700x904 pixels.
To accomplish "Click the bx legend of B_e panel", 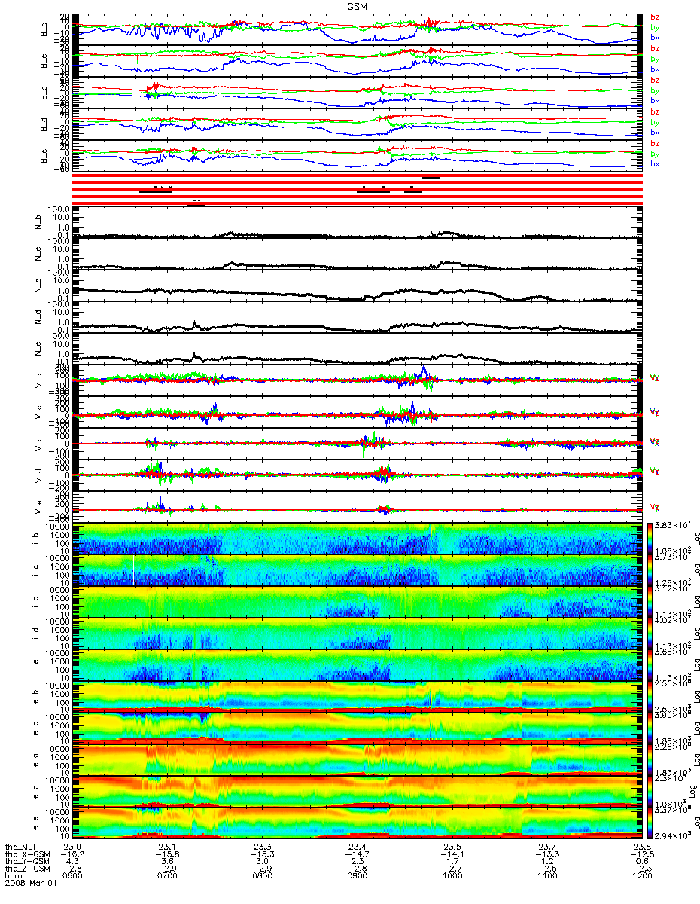I will coord(655,163).
